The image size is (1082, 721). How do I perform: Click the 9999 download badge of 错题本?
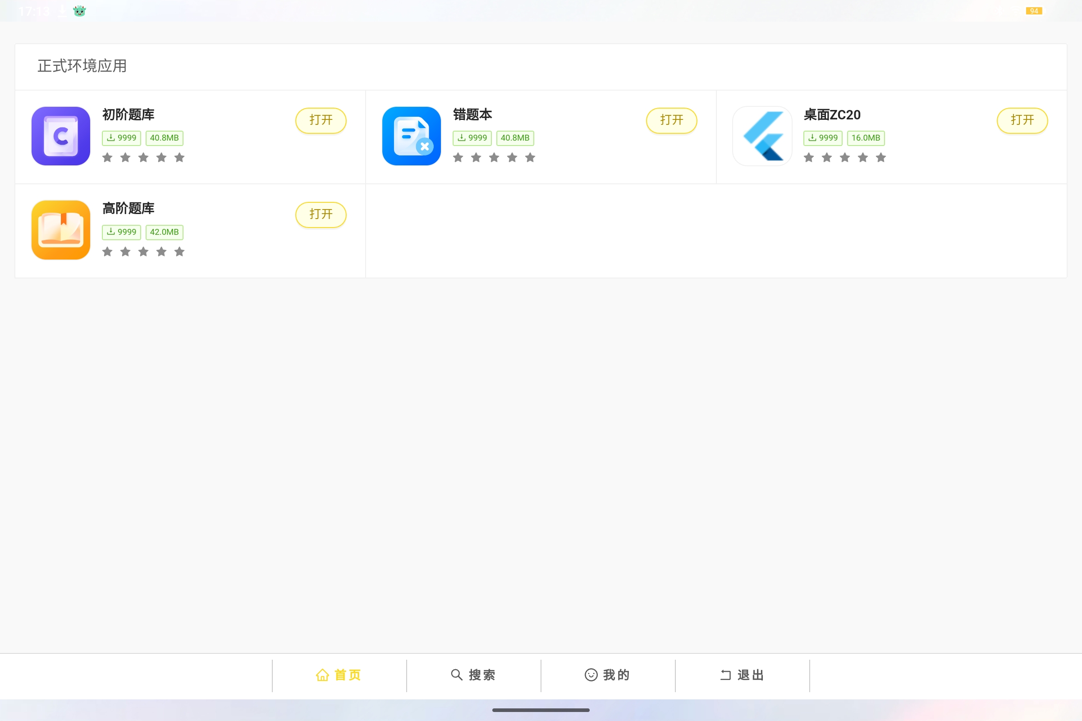point(472,138)
